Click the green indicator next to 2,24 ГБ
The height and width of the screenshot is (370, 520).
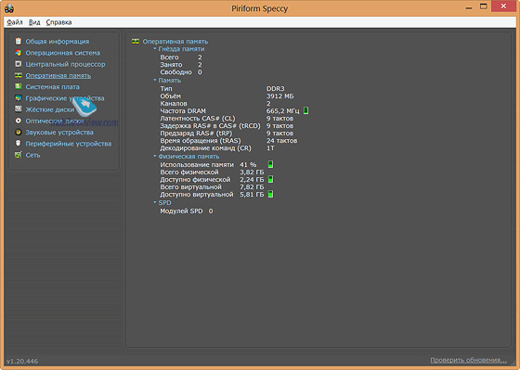pos(270,179)
